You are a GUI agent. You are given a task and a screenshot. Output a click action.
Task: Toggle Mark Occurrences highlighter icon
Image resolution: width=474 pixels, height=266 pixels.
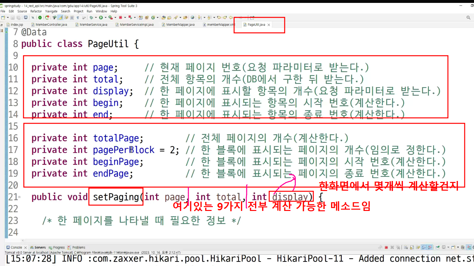pos(60,17)
